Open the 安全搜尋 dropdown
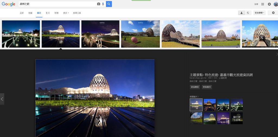 tap(259, 13)
